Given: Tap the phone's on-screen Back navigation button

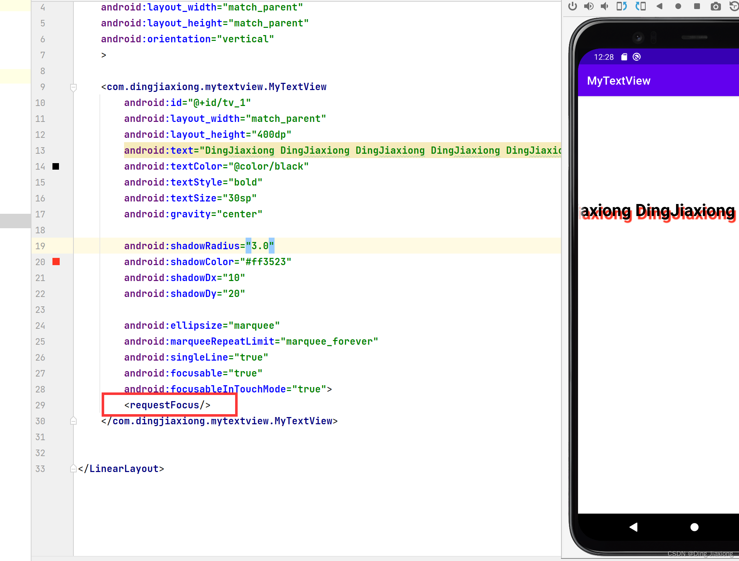Looking at the screenshot, I should [633, 527].
